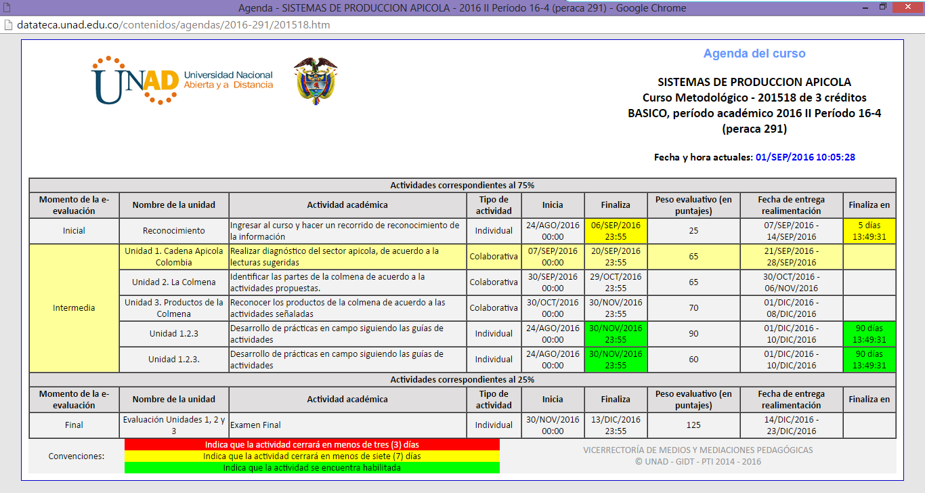Image resolution: width=925 pixels, height=493 pixels.
Task: Close the Agenda Chrome window
Action: (x=907, y=7)
